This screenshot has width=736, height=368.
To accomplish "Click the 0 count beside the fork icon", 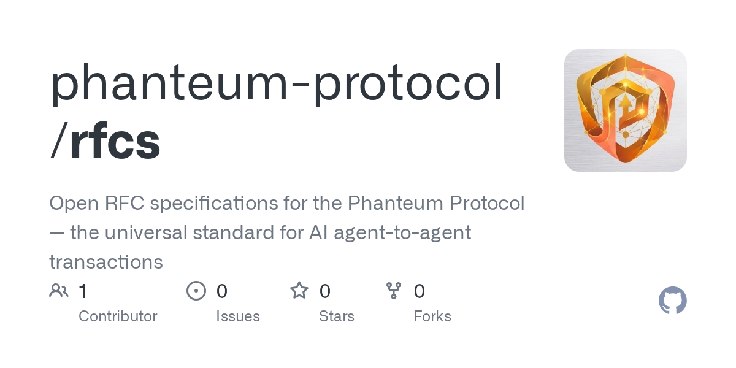I will pos(420,291).
